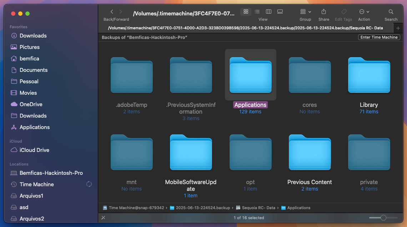Click Sequoia RC- Data in path bar
The image size is (407, 227).
click(x=256, y=208)
